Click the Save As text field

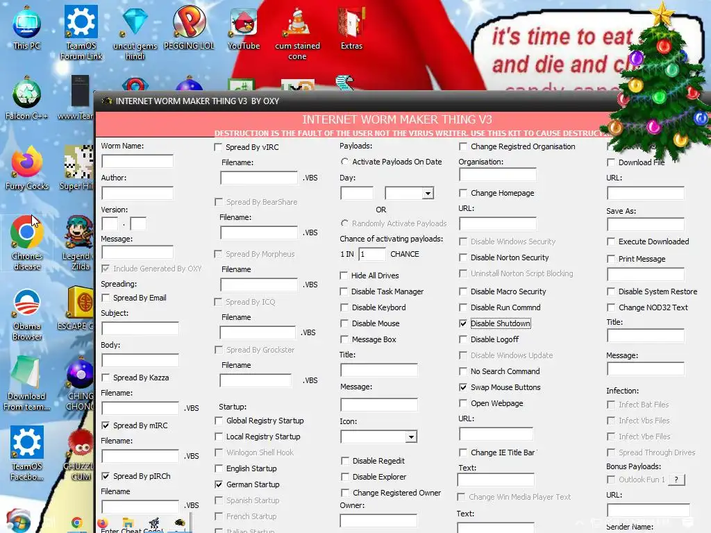pyautogui.click(x=645, y=224)
